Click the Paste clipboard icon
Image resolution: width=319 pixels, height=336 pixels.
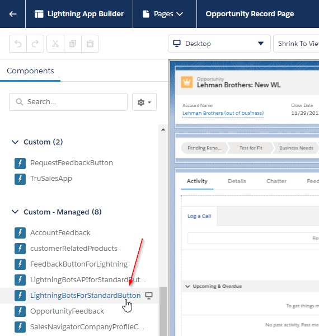point(90,44)
